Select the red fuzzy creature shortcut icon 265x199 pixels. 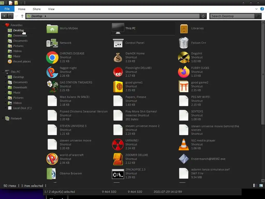(x=118, y=72)
